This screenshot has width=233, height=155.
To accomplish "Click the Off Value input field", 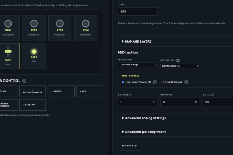I will pos(180,102).
